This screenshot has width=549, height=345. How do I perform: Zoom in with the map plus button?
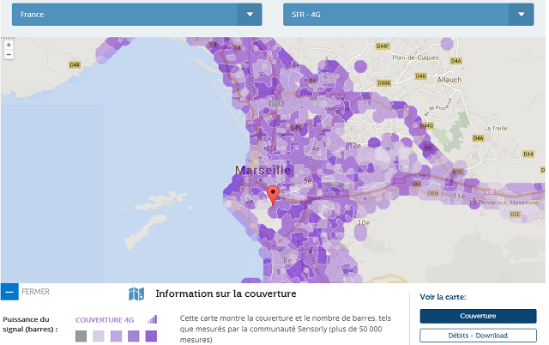(9, 44)
